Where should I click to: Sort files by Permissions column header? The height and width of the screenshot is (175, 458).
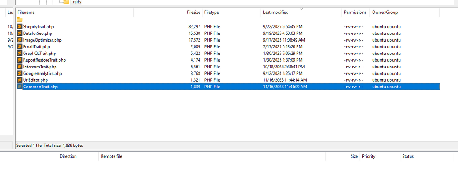(356, 12)
